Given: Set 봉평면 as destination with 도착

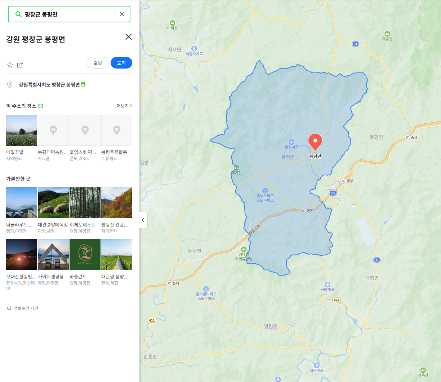Looking at the screenshot, I should (x=121, y=63).
